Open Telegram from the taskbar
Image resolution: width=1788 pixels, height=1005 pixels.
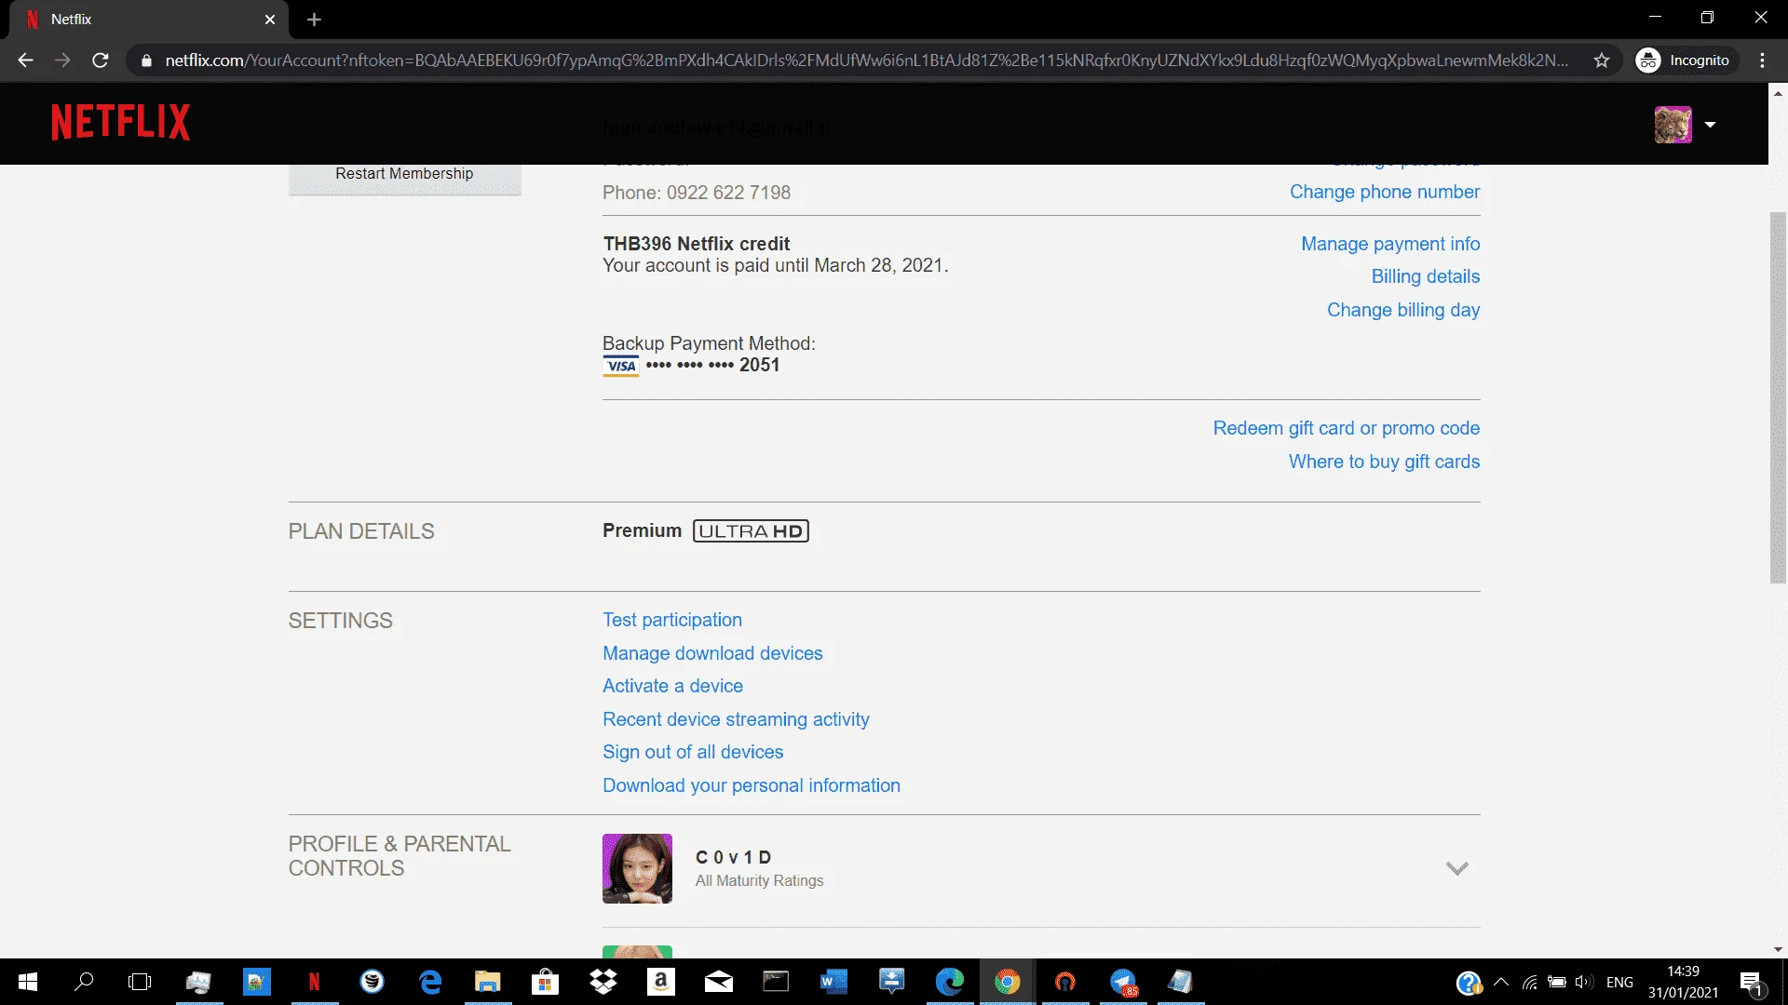(1123, 982)
